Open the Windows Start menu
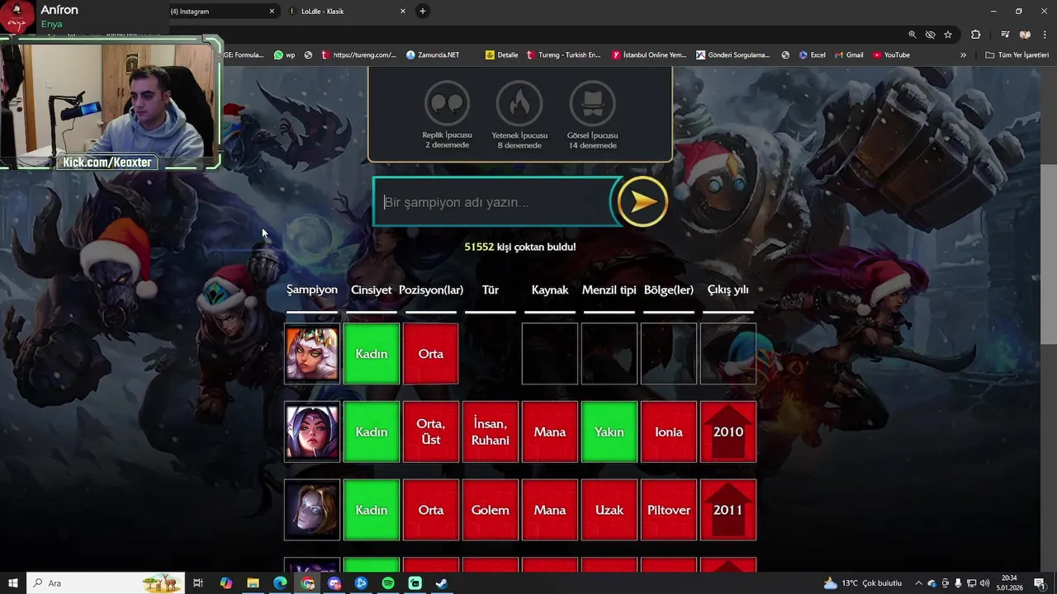 (13, 583)
